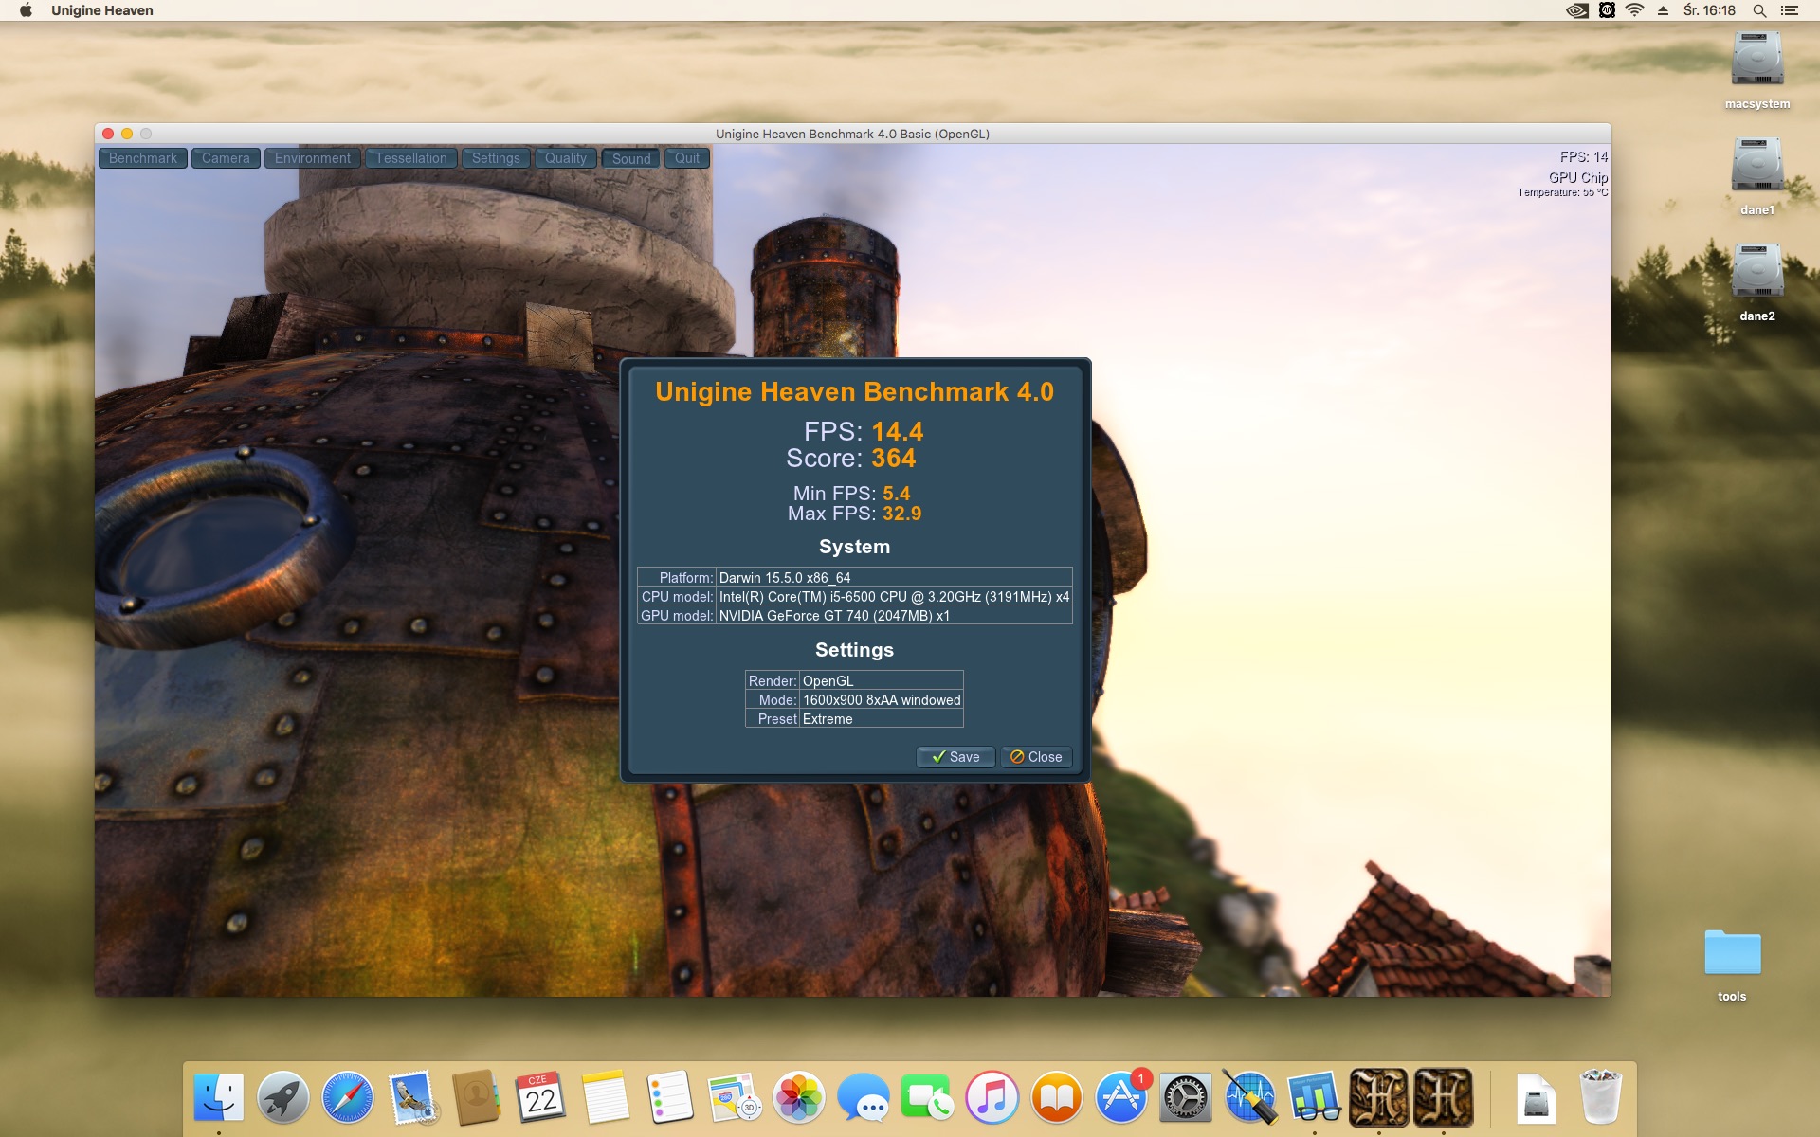
Task: Open the Camera menu
Action: pos(226,158)
